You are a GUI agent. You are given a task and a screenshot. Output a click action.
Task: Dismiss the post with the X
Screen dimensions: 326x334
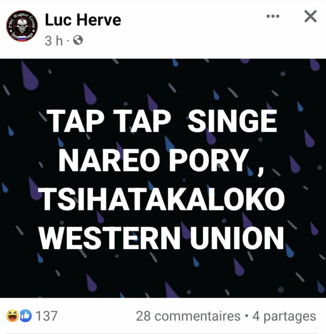pyautogui.click(x=310, y=16)
